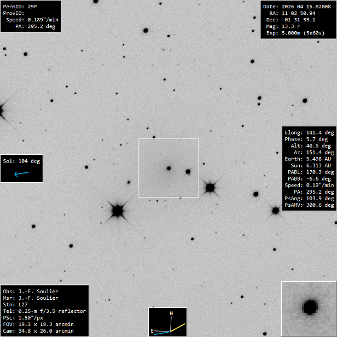This screenshot has width=337, height=337.
Task: Click the yellow line in the compass
Action: pos(179,327)
